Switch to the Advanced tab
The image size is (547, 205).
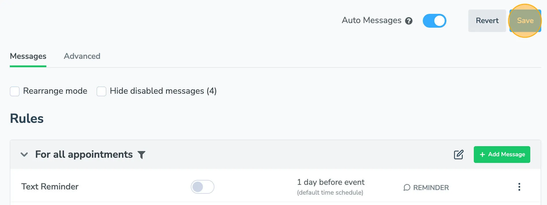[x=82, y=56]
